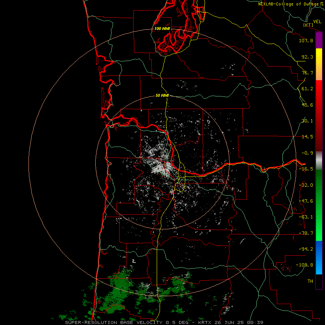Click the 50 NMI range ring label
This screenshot has height=325, width=325.
pos(162,95)
